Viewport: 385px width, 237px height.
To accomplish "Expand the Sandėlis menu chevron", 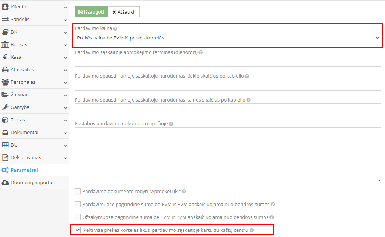I will tap(65, 20).
